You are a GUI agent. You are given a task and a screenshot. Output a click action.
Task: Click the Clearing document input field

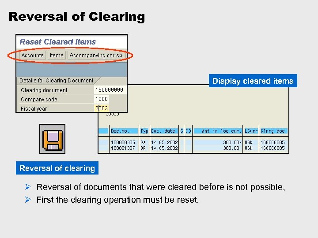110,89
